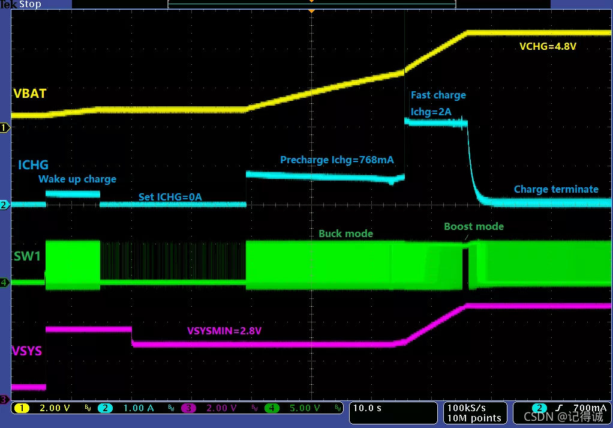The width and height of the screenshot is (613, 428).
Task: Click channel 3 ground marker on left edge
Action: 4,399
